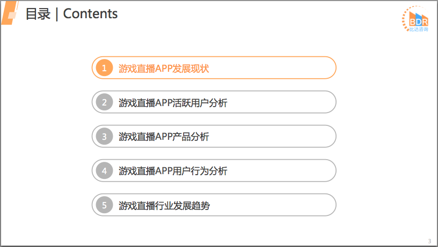Click the orange number 1 circle

[x=104, y=68]
